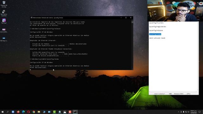Launch the Fall Guys desktop shortcut
Viewport: 203px width, 114px height.
pos(4,21)
